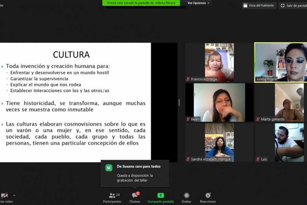Image resolution: width=307 pixels, height=205 pixels.
Task: Click Compartir pantalla share screen button
Action: pos(161,198)
